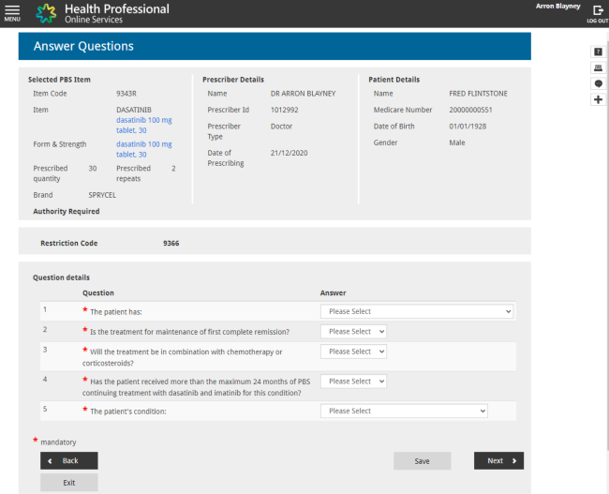609x494 pixels.
Task: Click prescriber name DR ARRON BLAYNEY
Action: [303, 94]
